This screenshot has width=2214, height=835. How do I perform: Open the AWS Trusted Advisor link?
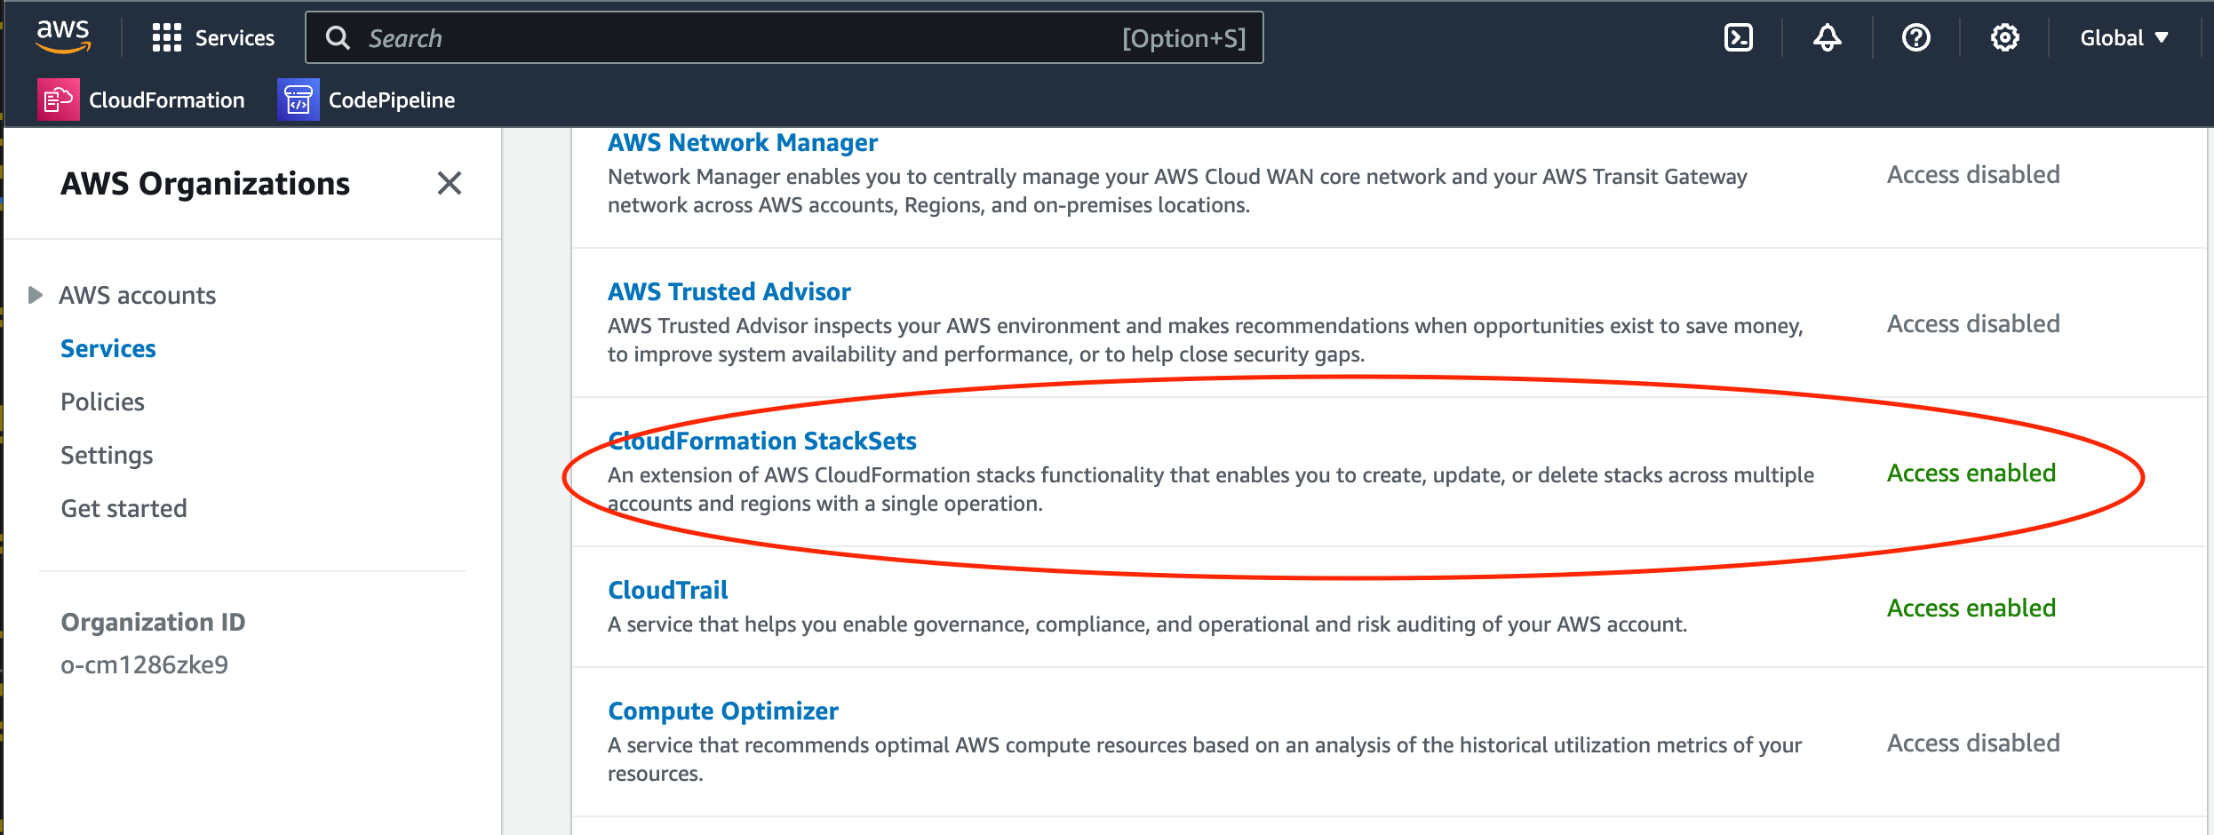click(x=729, y=291)
